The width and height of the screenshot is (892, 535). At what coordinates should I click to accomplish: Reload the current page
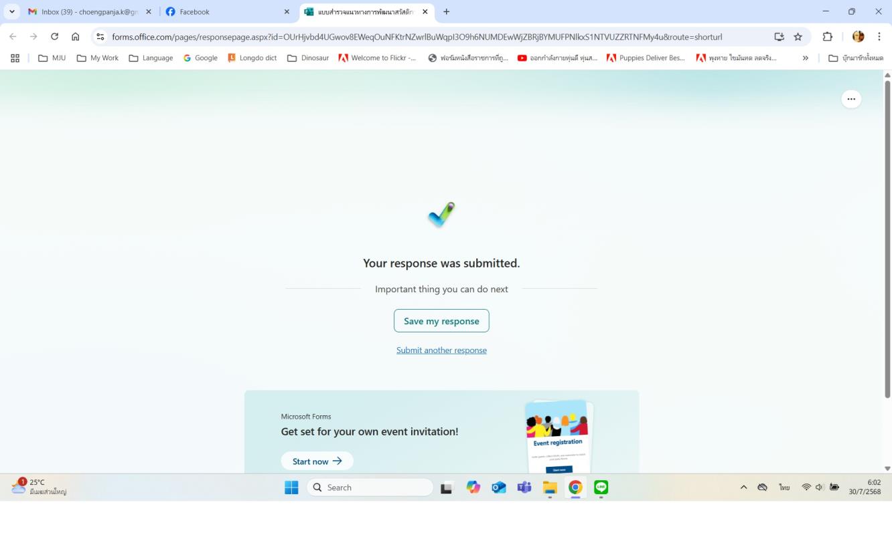point(54,37)
